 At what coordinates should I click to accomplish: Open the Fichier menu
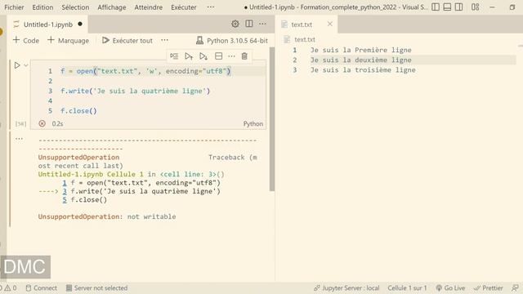point(14,7)
